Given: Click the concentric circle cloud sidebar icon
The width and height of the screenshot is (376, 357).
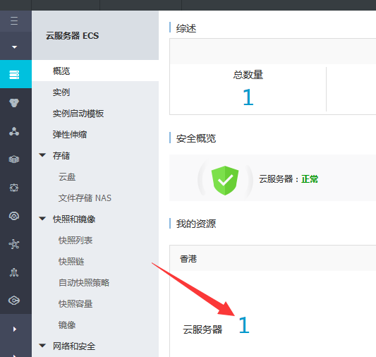Looking at the screenshot, I should point(14,216).
